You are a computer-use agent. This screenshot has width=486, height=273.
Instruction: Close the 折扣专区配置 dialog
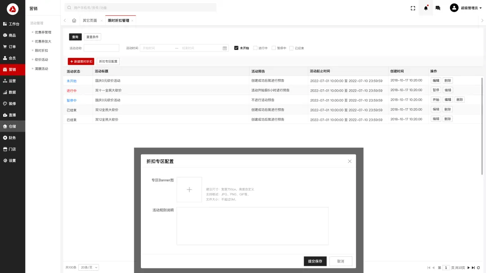[350, 161]
